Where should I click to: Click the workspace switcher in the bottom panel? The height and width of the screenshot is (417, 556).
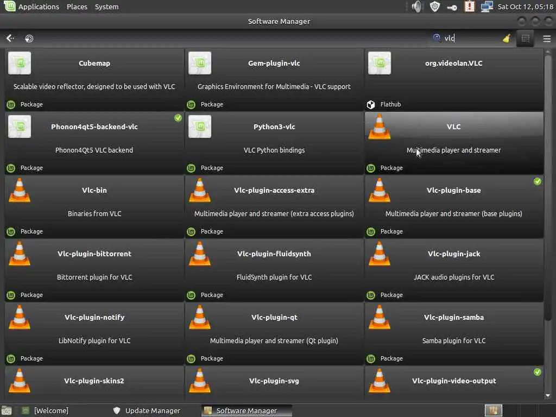493,410
